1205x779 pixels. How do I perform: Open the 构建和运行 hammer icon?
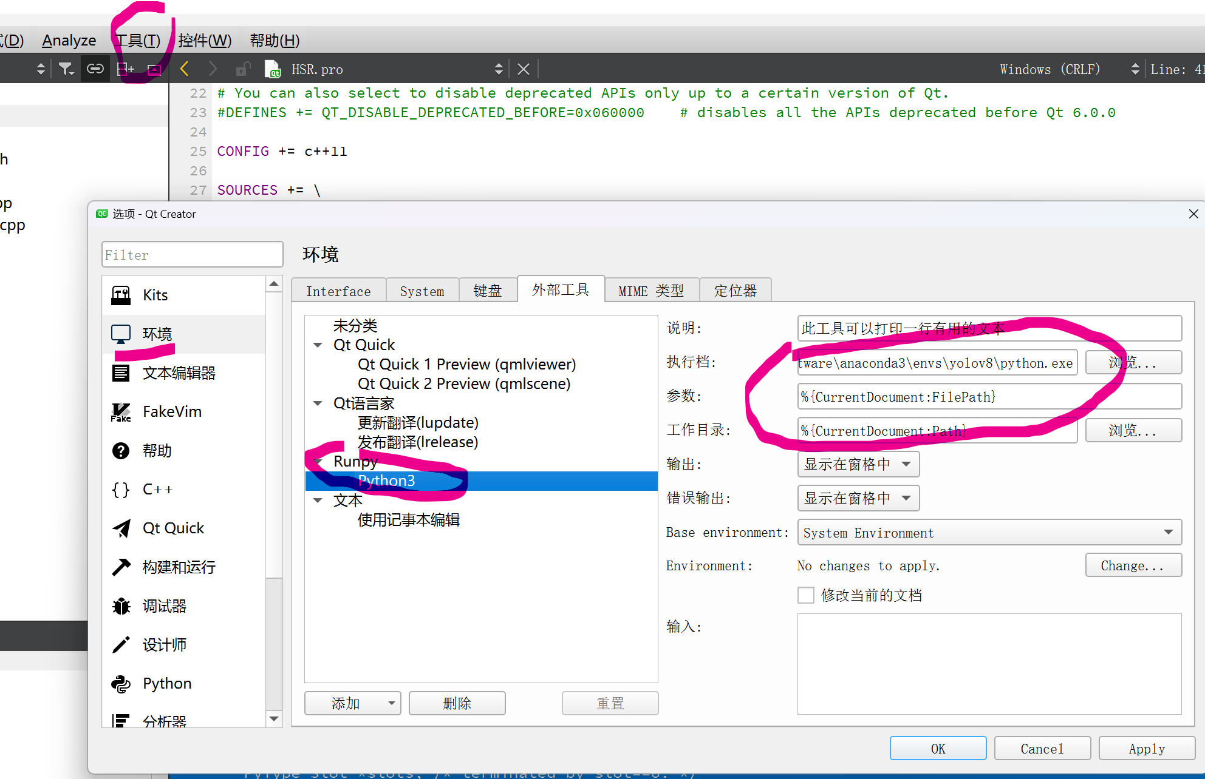tap(121, 567)
